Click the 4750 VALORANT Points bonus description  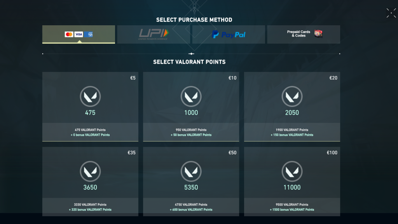pos(191,207)
